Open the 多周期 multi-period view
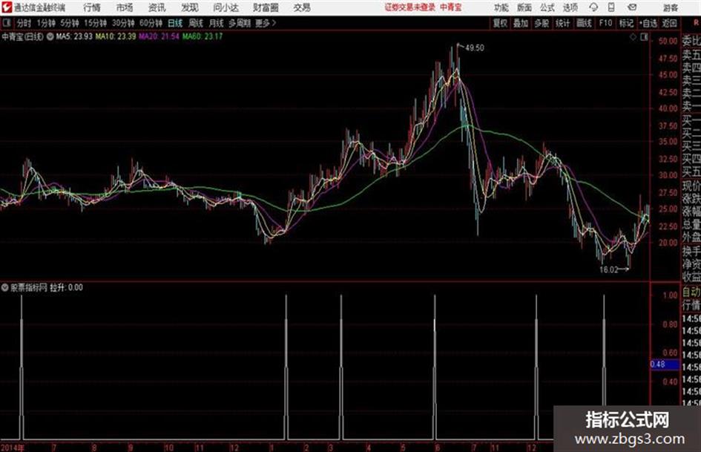This screenshot has width=701, height=452. pos(240,23)
